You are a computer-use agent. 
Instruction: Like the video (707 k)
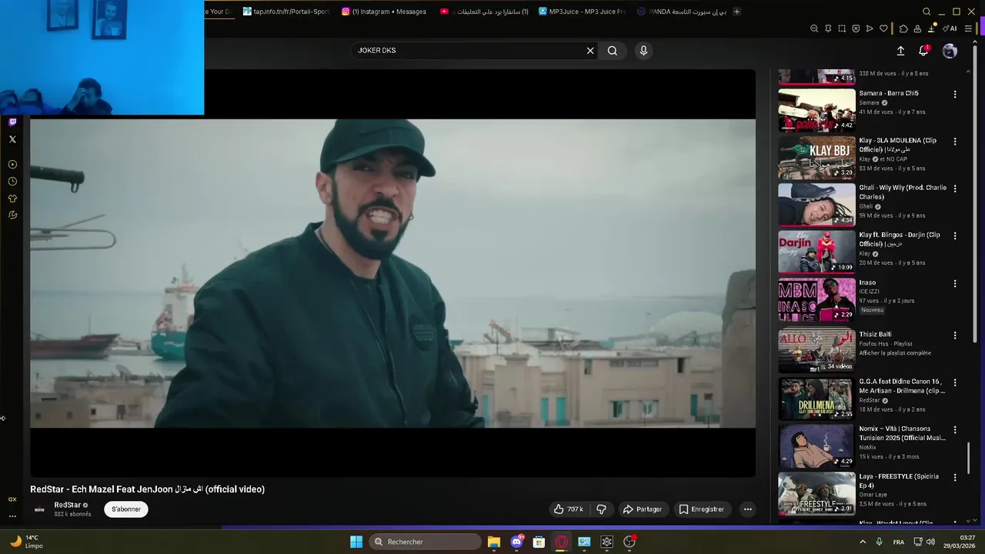569,509
